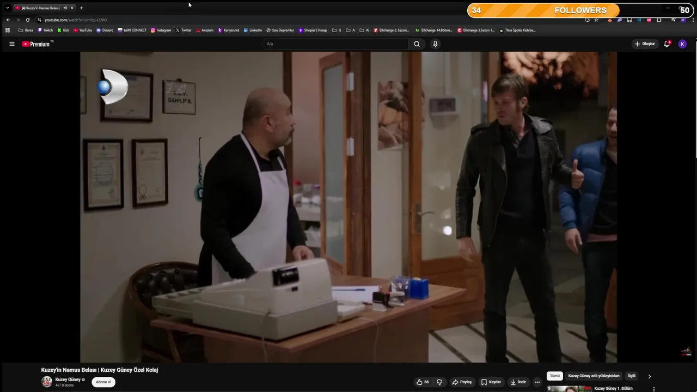Open the Borsa bookmark folder
697x392 pixels.
pos(26,30)
